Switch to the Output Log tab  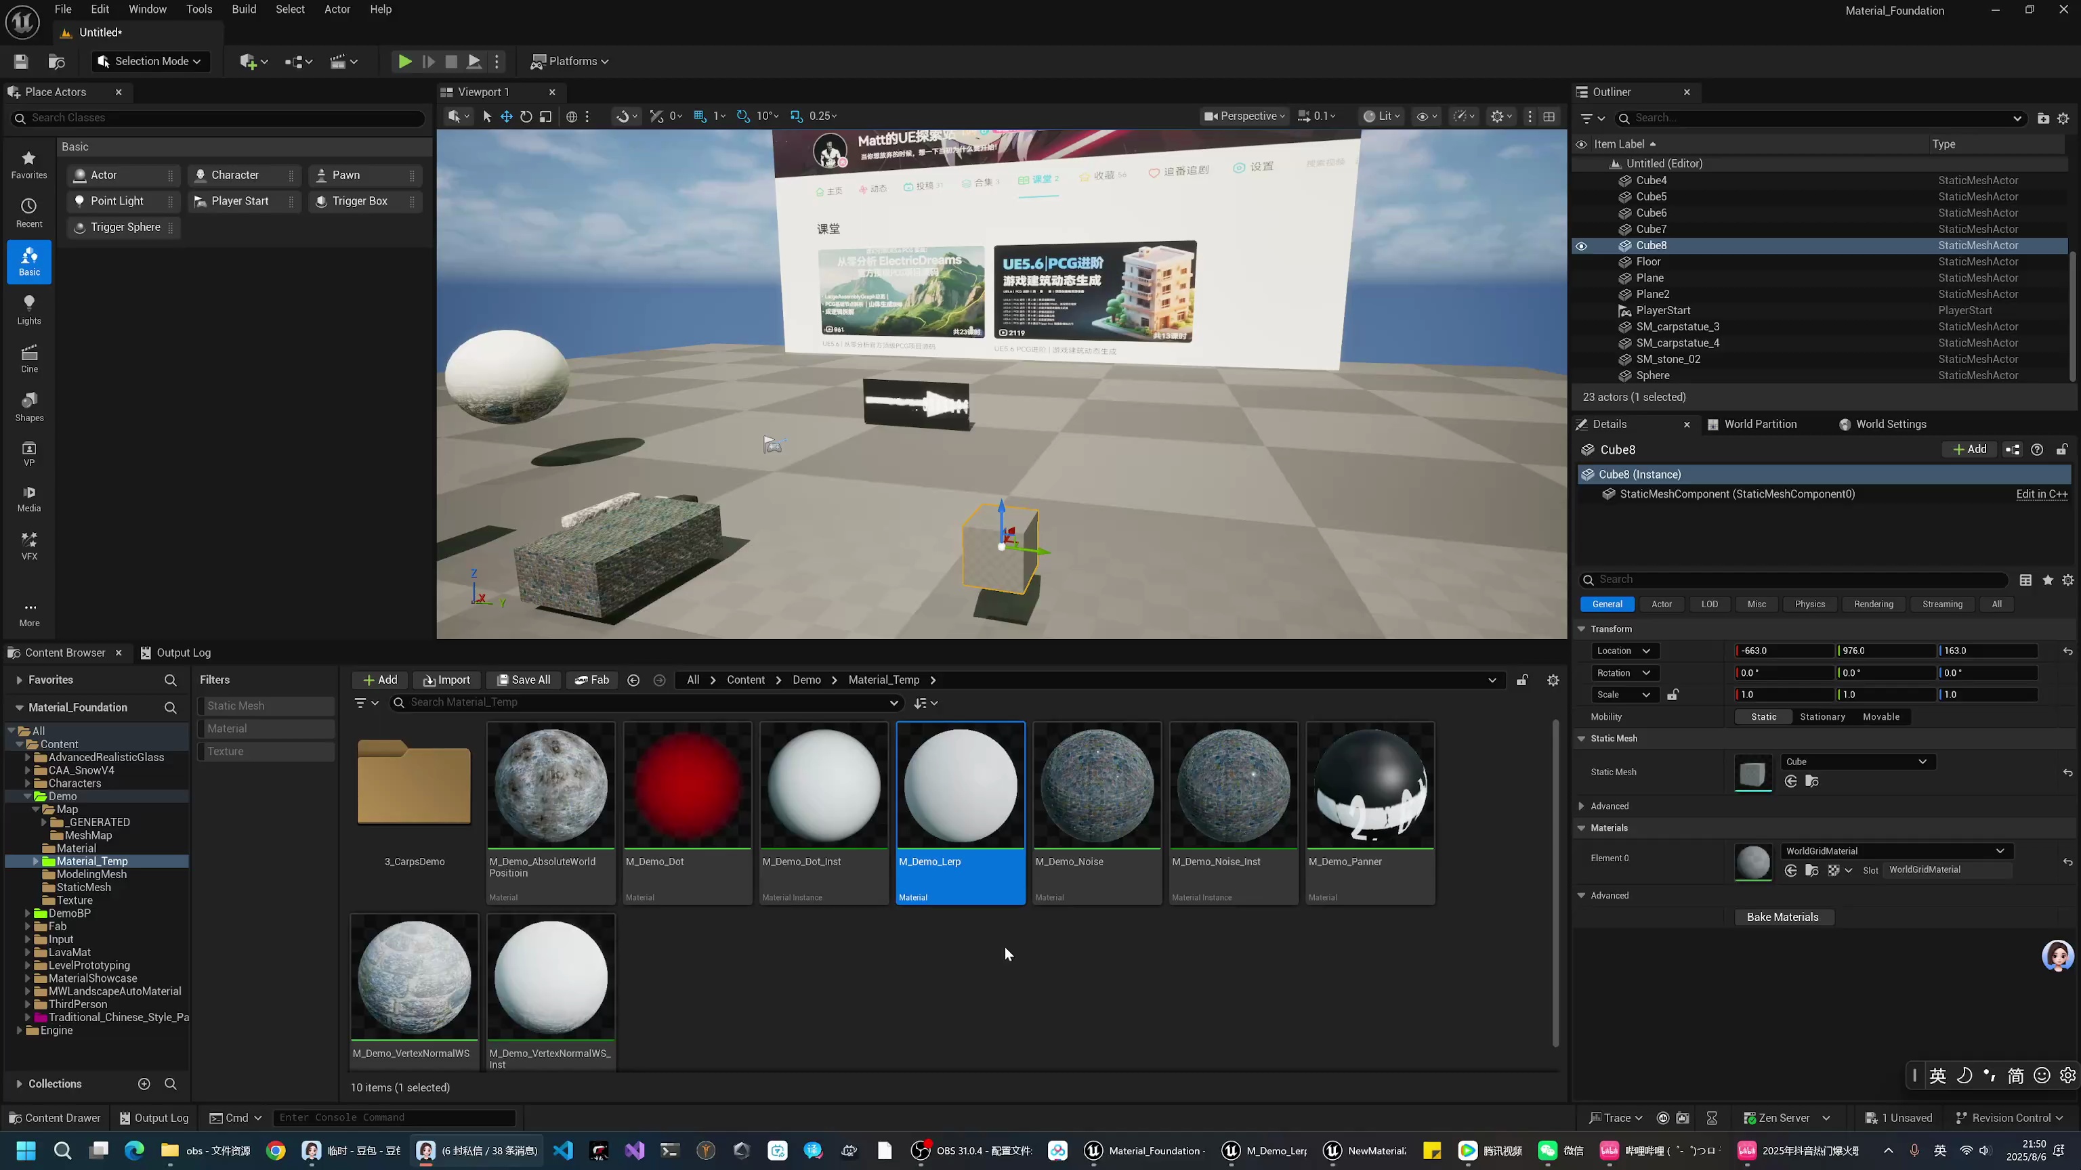click(175, 653)
